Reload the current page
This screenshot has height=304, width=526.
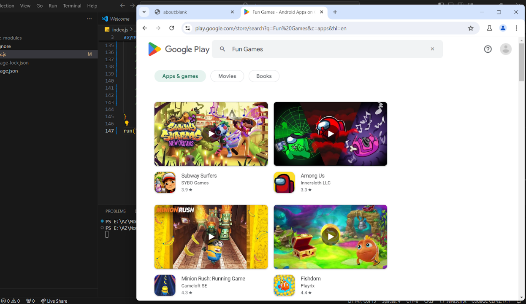coord(172,28)
